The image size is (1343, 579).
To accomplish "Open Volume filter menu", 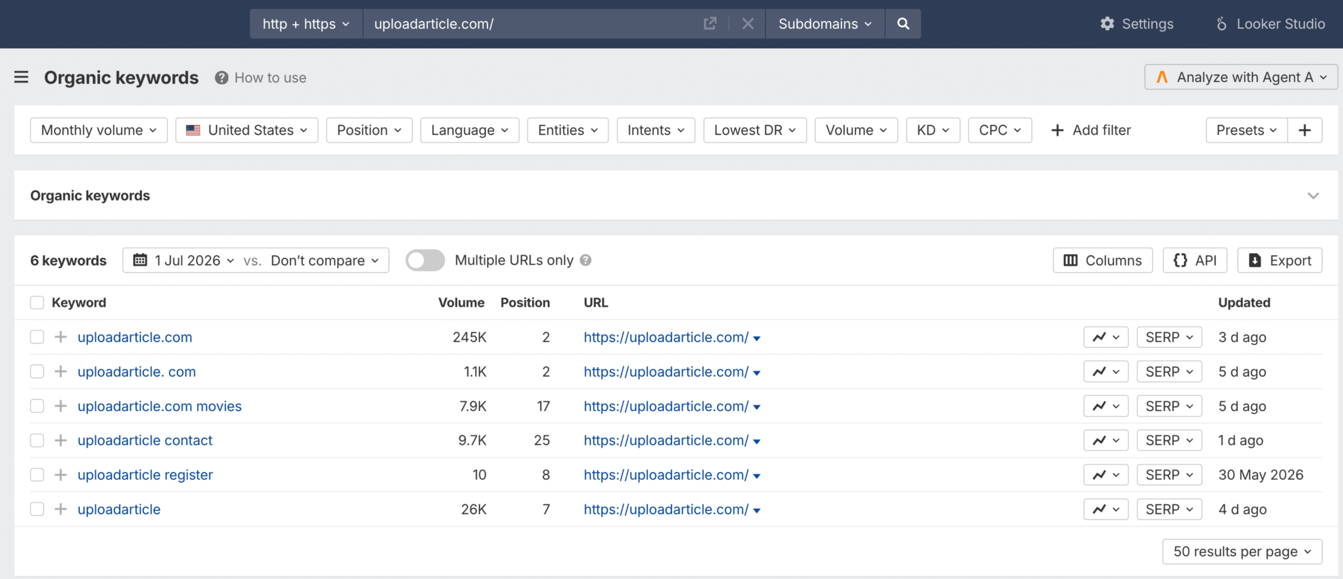I will click(856, 130).
